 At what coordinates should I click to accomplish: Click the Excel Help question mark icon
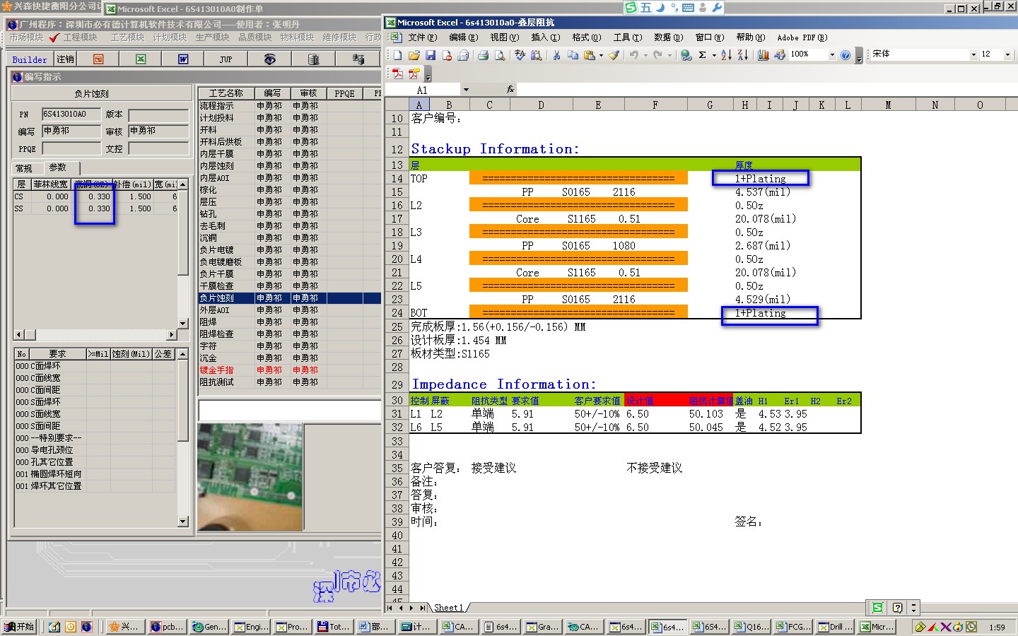pos(846,54)
